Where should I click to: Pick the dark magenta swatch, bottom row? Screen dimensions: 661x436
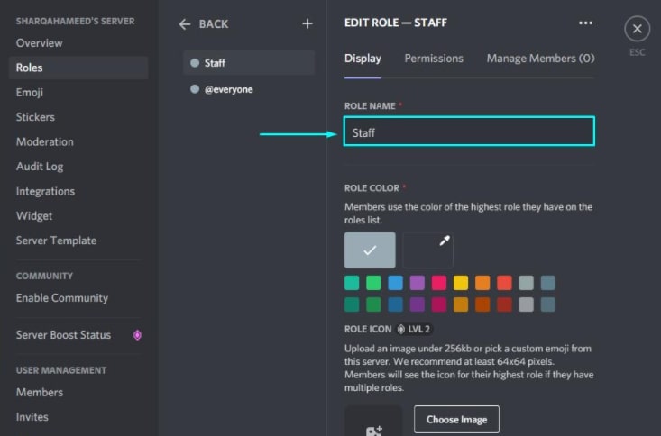click(439, 304)
